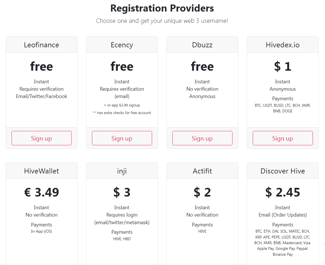Click the $ 2.45 Discover Hive price
The image size is (325, 265).
pos(283,192)
